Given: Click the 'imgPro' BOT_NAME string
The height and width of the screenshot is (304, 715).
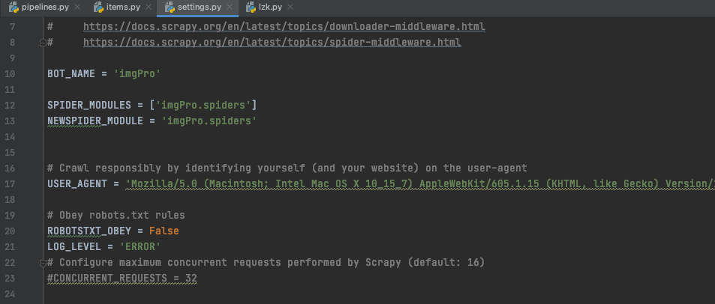Looking at the screenshot, I should click(137, 73).
